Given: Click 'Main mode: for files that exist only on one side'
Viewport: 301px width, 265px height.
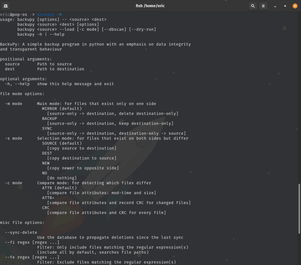Looking at the screenshot, I should 97,104.
